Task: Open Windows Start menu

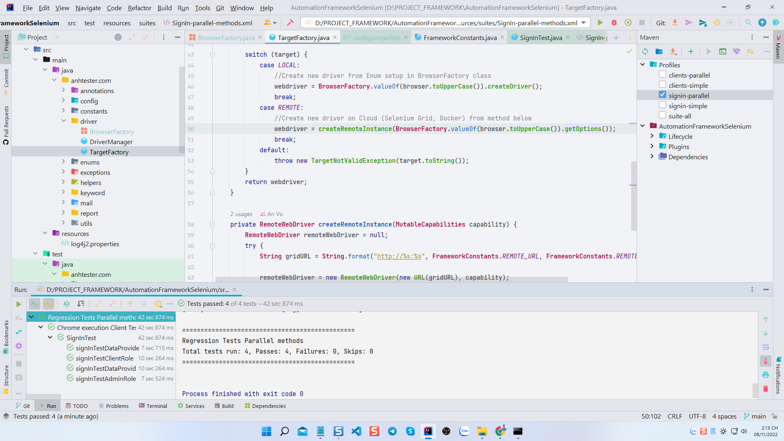Action: coord(266,431)
